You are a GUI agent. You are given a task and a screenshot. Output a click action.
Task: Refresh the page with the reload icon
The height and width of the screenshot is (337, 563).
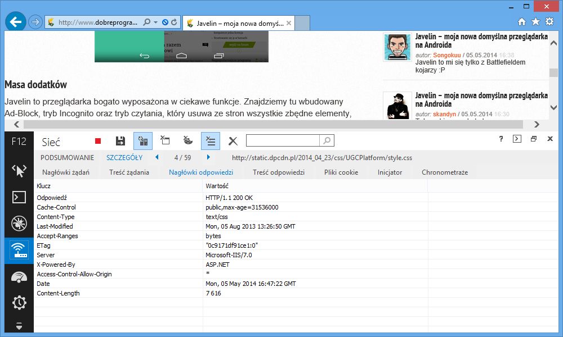174,22
